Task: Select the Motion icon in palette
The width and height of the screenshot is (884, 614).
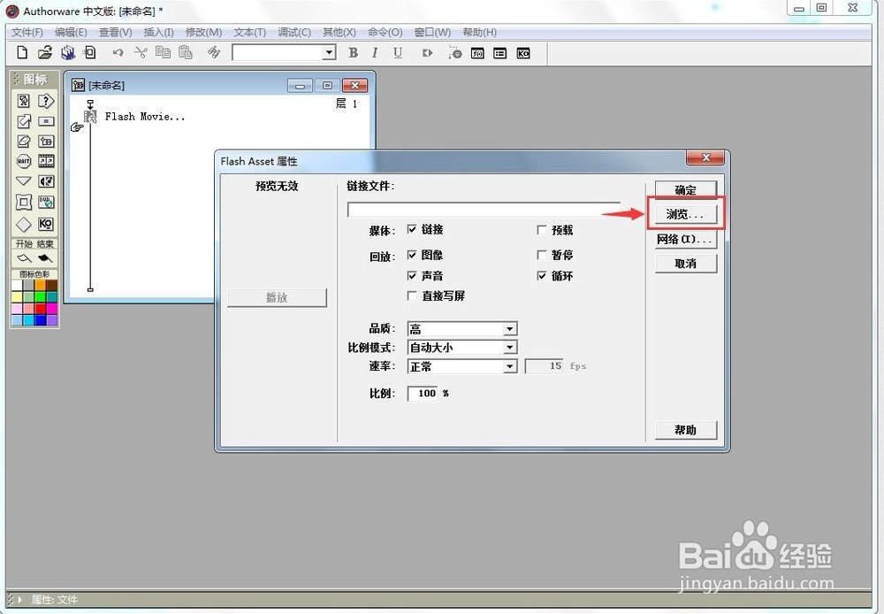Action: tap(24, 121)
